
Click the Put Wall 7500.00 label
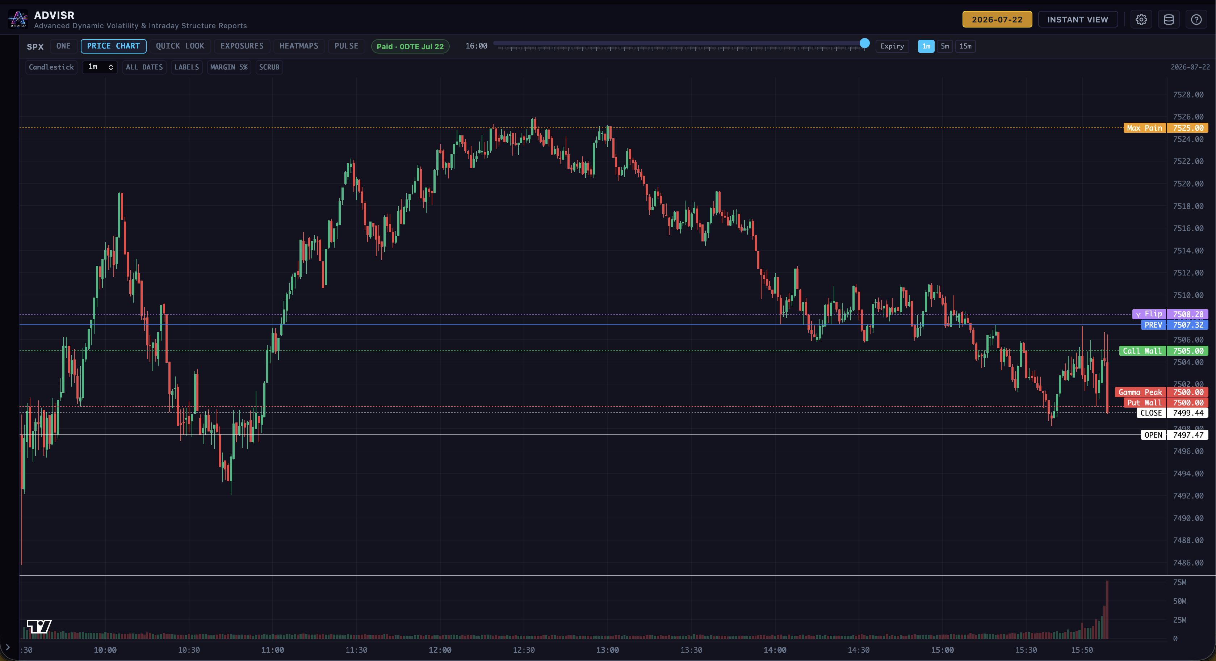pos(1166,403)
